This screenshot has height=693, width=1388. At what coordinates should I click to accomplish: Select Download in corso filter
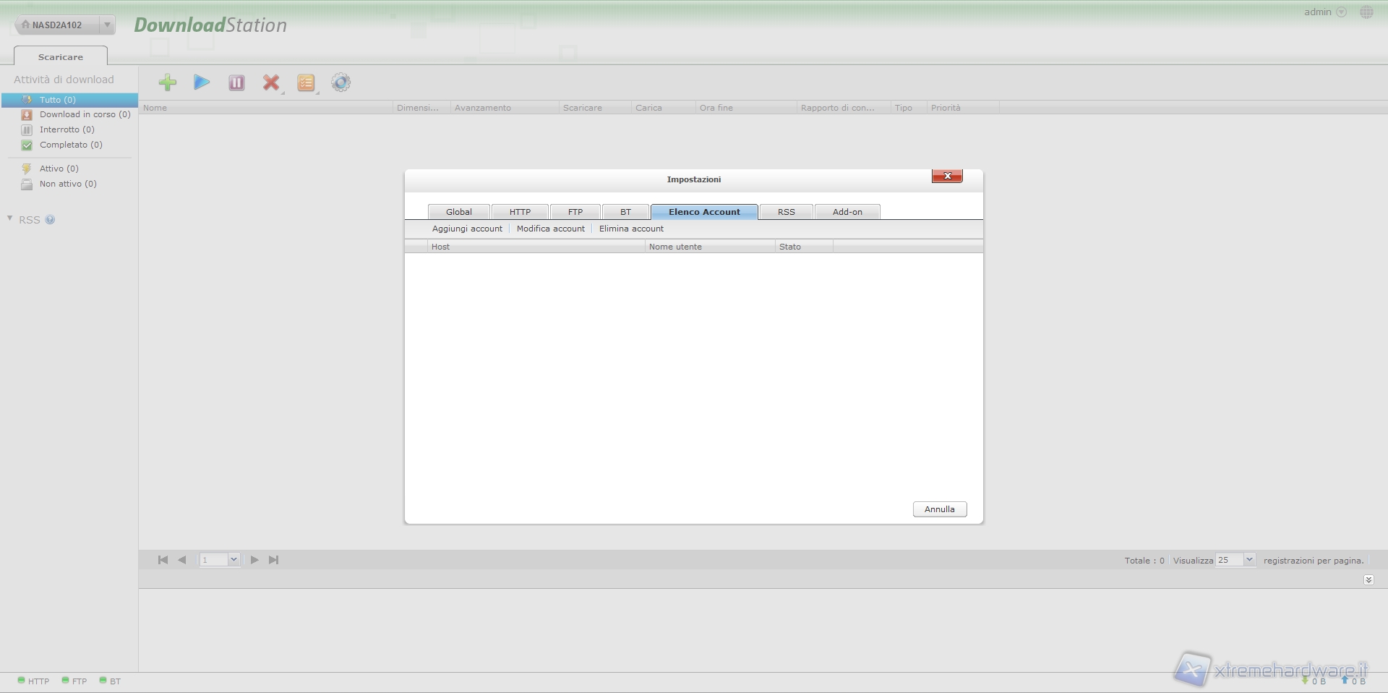coord(85,114)
